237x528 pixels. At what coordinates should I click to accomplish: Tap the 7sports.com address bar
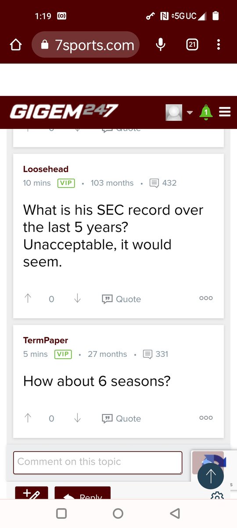pyautogui.click(x=86, y=44)
